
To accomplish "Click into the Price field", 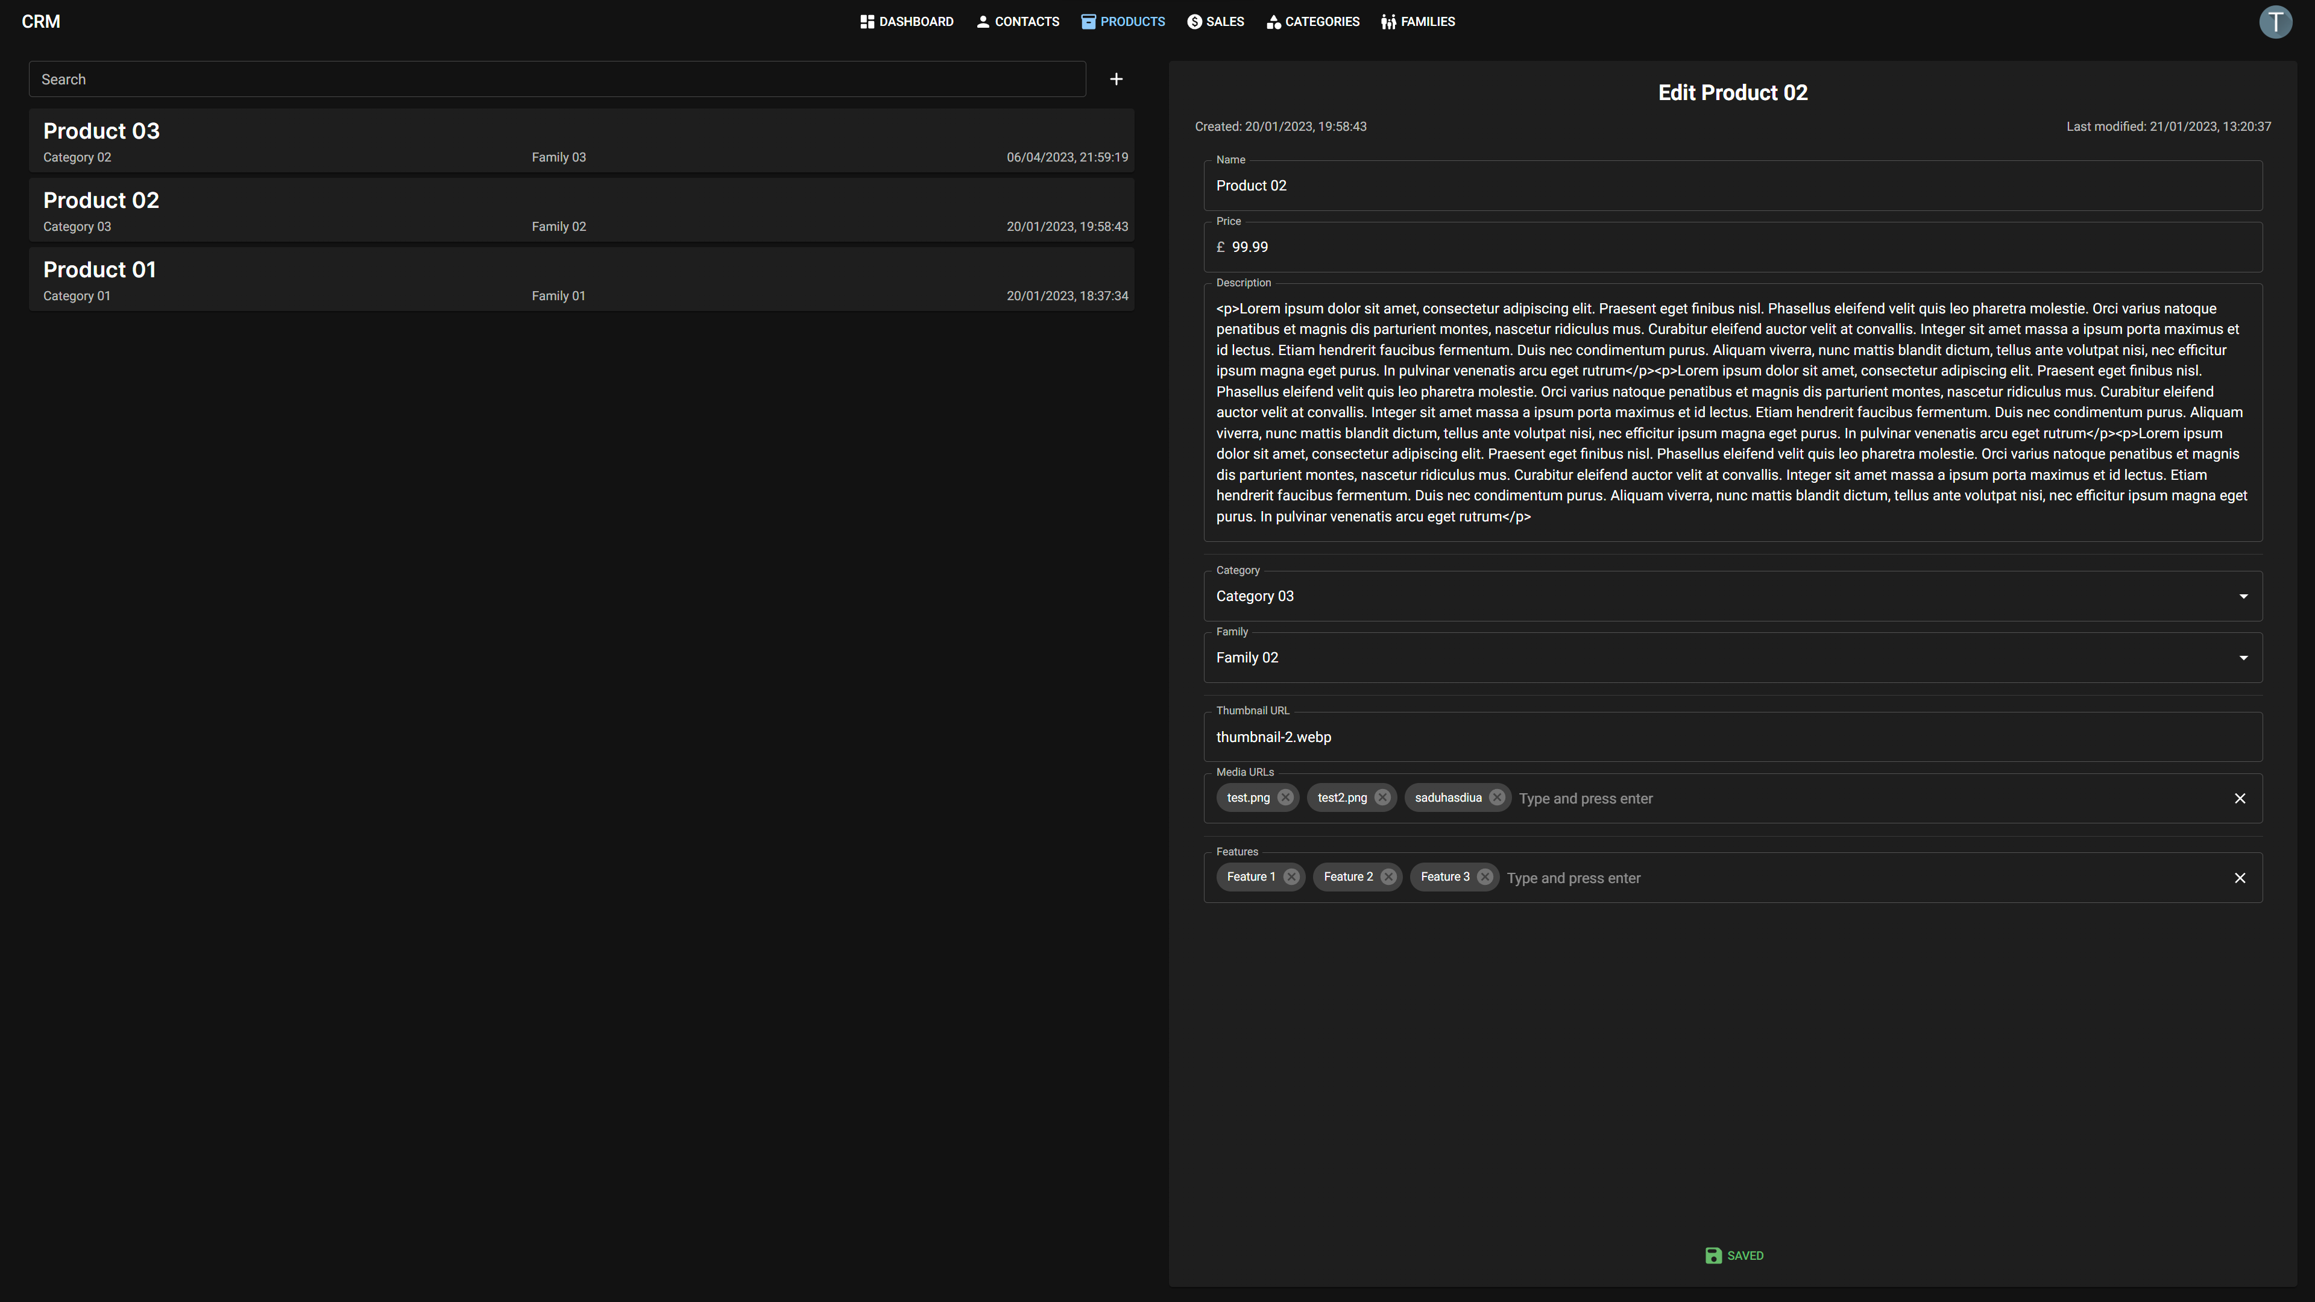I will click(1733, 247).
